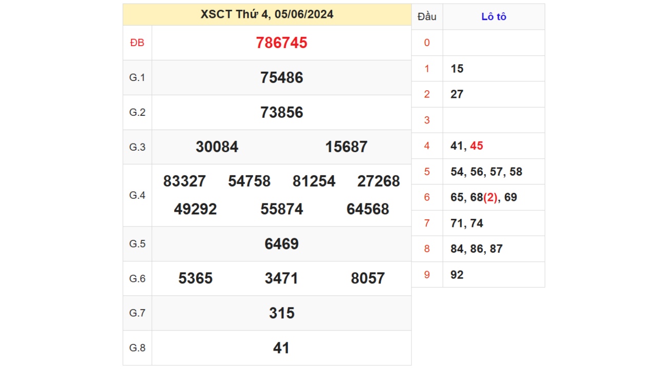Select the lô tô value 92
This screenshot has width=656, height=369.
[457, 275]
